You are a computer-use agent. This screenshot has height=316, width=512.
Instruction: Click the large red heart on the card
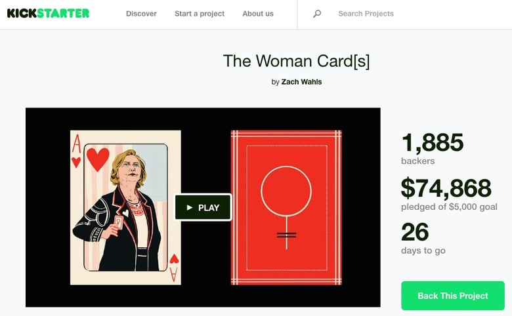click(98, 159)
